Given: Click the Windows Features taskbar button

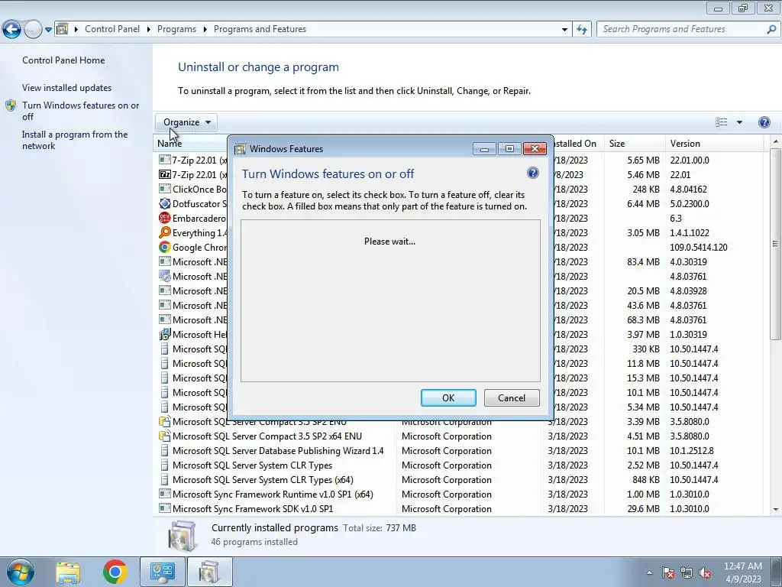Looking at the screenshot, I should click(209, 572).
